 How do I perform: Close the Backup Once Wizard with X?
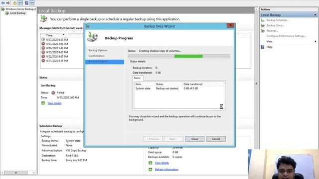point(230,25)
